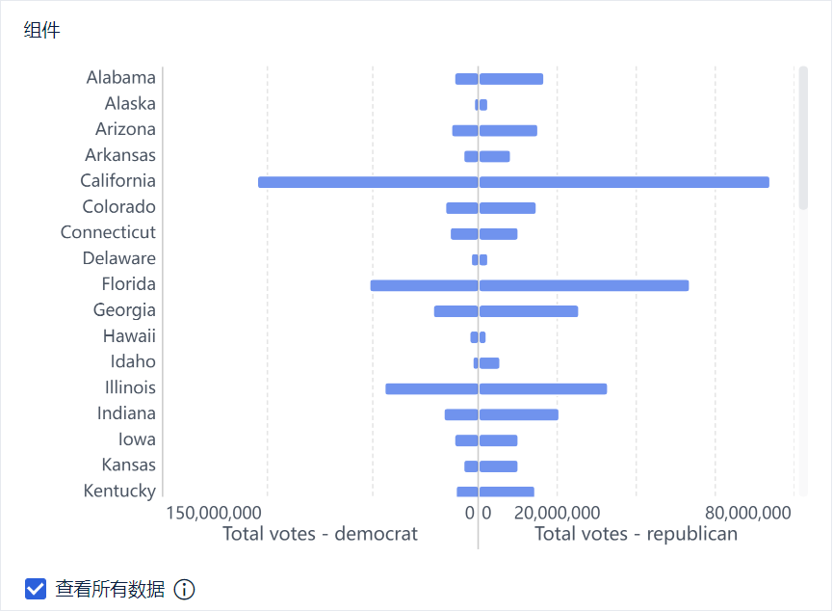Select Georgia's republican votes bar
Viewport: 833px width, 611px height.
click(x=529, y=311)
